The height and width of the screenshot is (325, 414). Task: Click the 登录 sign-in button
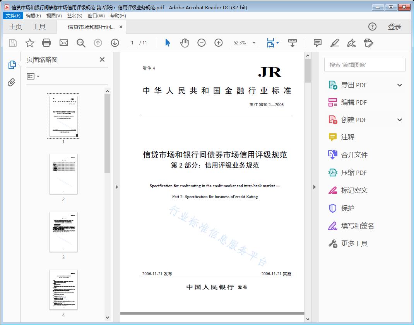[x=395, y=27]
